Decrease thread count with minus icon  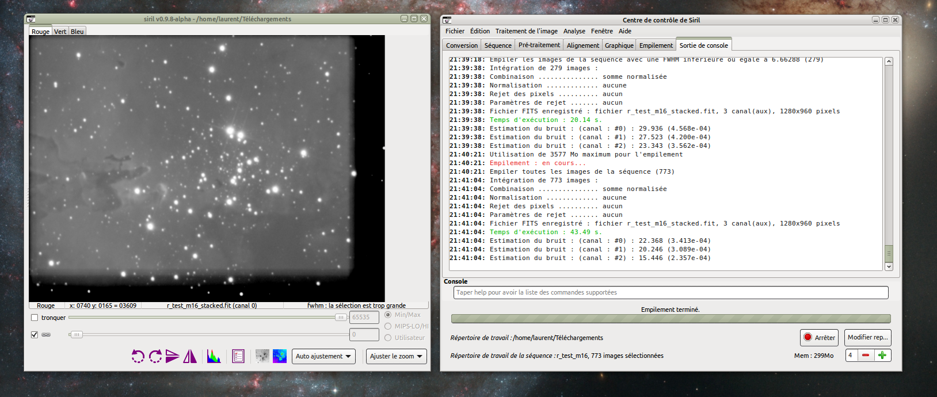pos(865,356)
